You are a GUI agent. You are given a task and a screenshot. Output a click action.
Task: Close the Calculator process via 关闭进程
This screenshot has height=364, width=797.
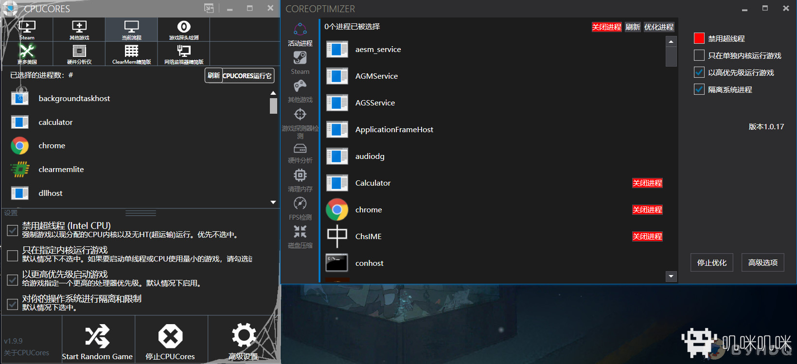point(647,183)
